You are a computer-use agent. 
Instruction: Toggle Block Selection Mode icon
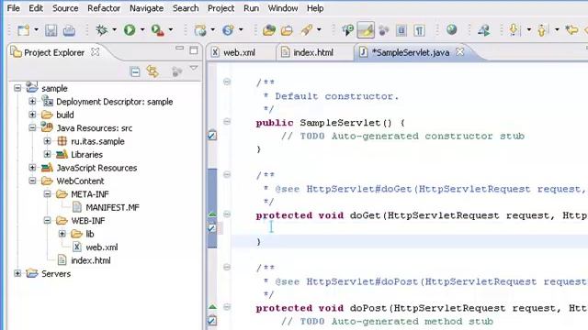point(401,30)
